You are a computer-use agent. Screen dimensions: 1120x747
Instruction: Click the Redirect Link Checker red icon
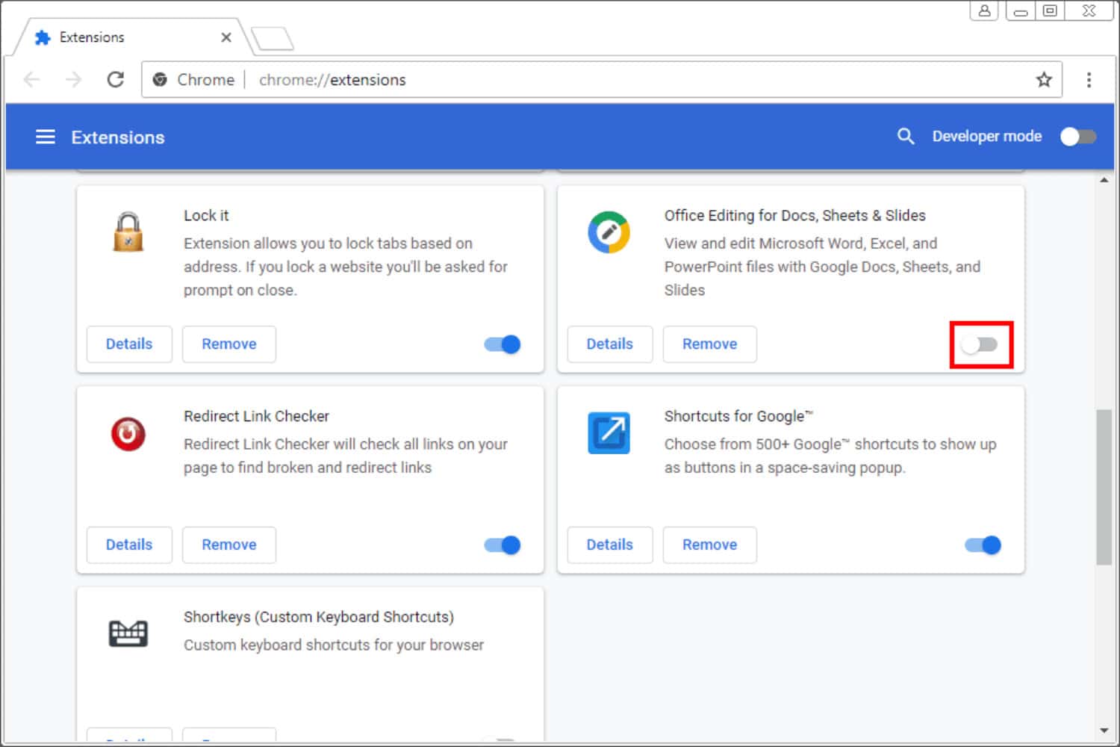[128, 433]
